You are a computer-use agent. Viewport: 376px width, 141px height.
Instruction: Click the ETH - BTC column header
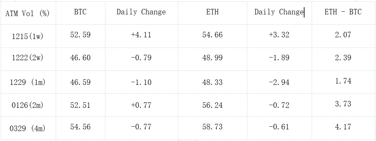point(343,12)
